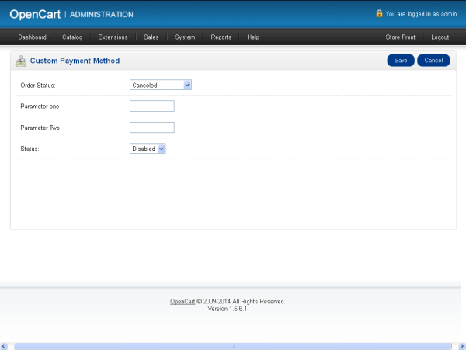Click the horizontal scrollbar right arrow
This screenshot has width=466, height=350.
click(462, 346)
